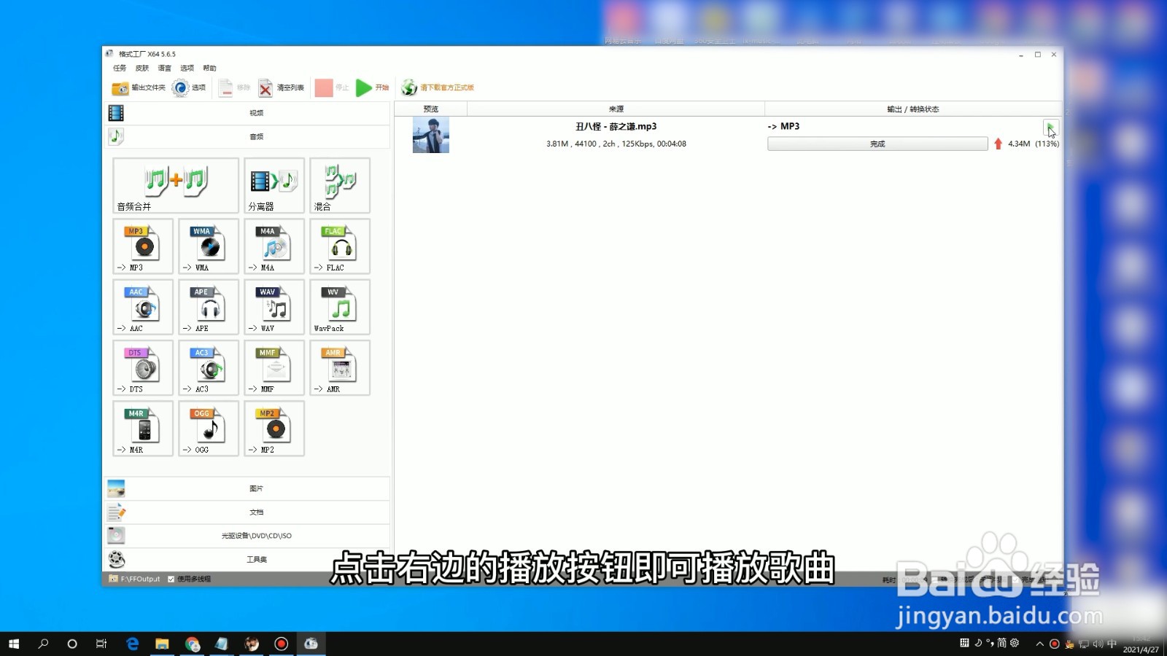Open the 语言 language menu

pos(163,68)
